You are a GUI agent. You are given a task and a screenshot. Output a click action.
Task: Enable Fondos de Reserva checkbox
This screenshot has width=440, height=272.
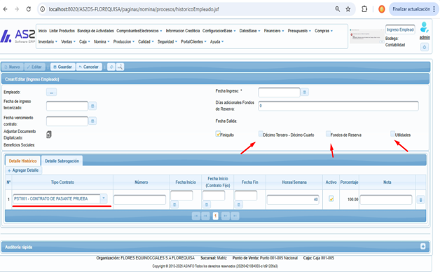pyautogui.click(x=328, y=134)
